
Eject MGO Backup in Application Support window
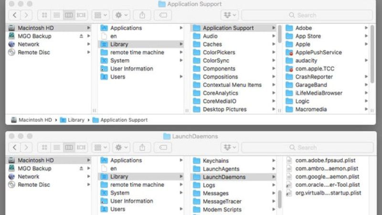tap(81, 36)
